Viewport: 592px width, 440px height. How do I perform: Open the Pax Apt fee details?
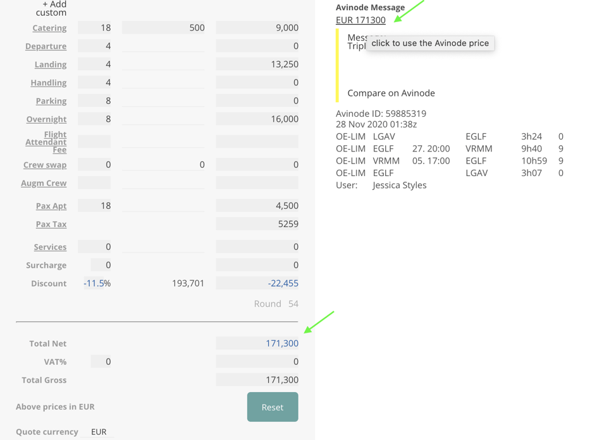point(51,206)
